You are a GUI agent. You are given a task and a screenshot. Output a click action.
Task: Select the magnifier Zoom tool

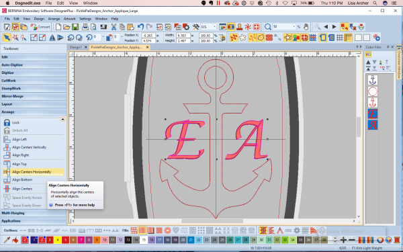(x=268, y=27)
